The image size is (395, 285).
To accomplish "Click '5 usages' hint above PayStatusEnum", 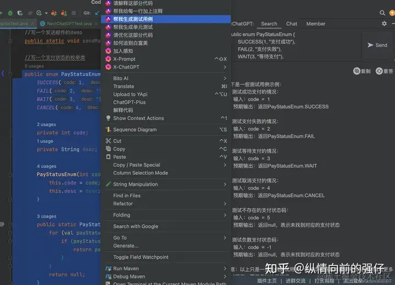I will pyautogui.click(x=34, y=66).
